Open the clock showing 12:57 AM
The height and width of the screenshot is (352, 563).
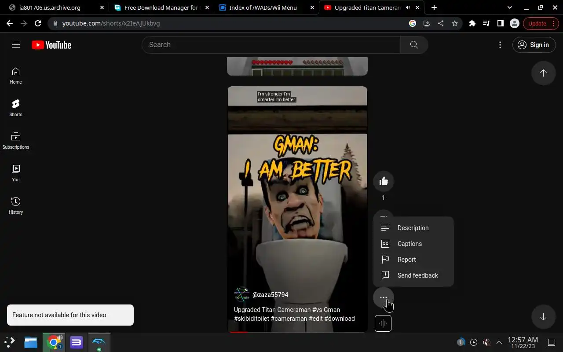[523, 342]
